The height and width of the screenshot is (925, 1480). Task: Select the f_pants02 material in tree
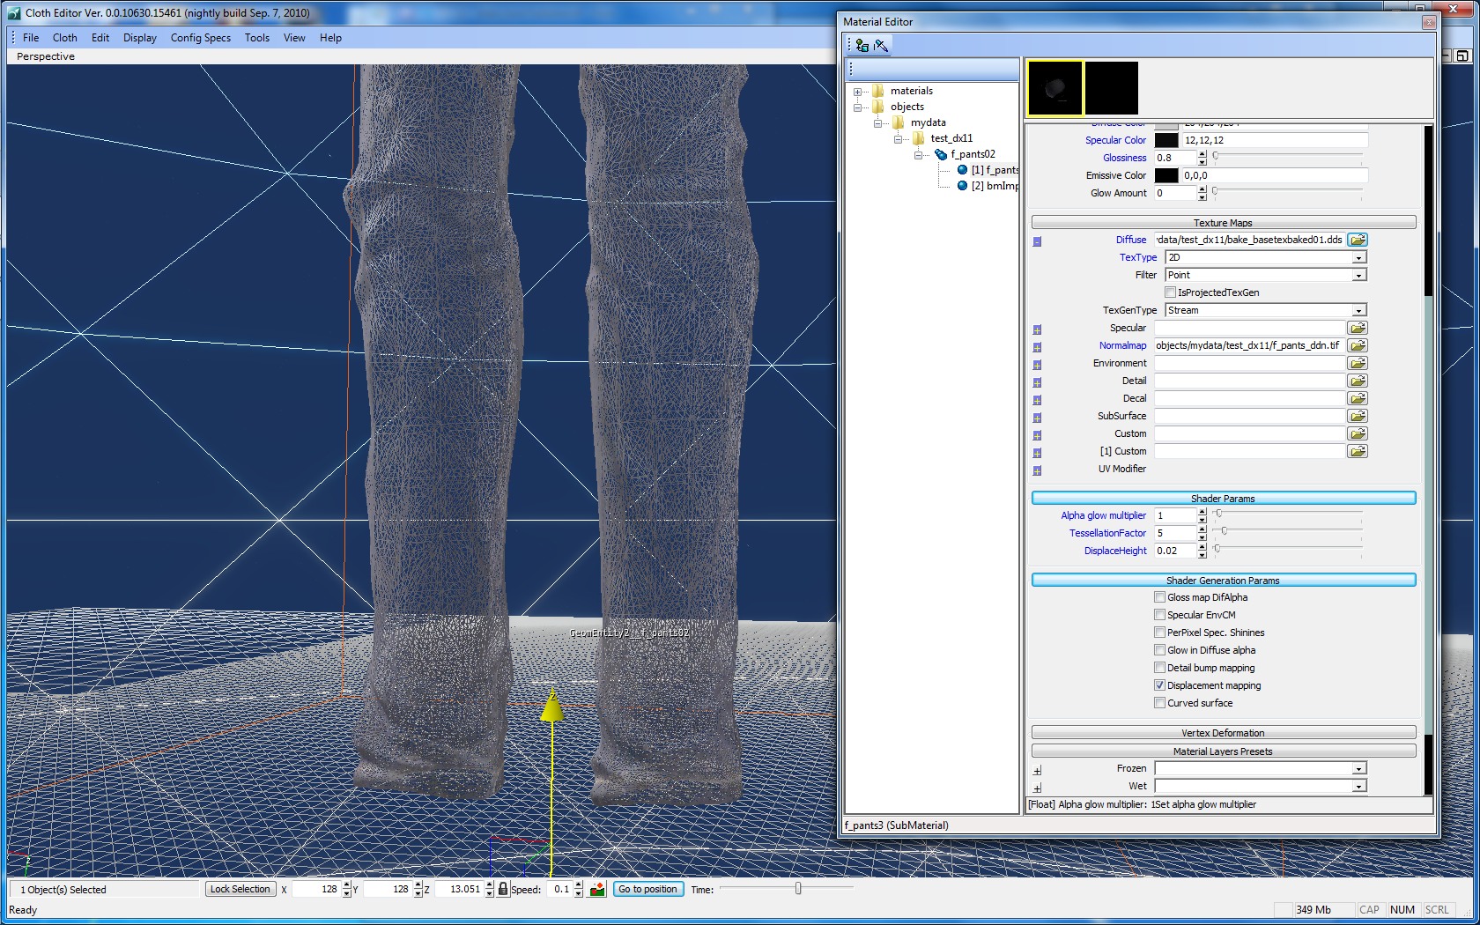[x=972, y=154]
